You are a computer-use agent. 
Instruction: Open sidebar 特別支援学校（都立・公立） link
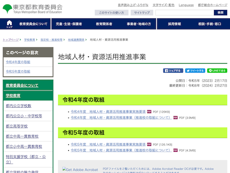[x=26, y=159]
